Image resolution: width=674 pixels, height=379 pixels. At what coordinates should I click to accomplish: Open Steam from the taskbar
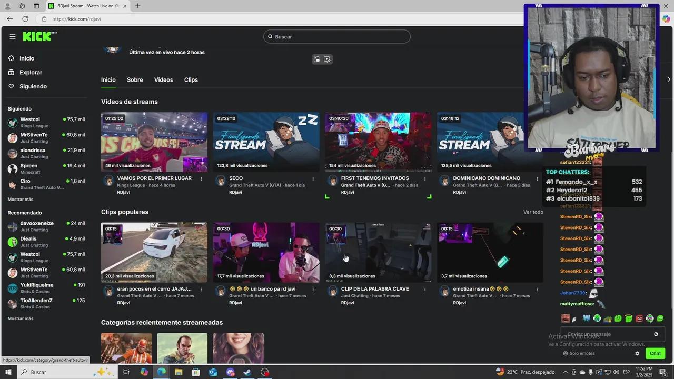click(x=247, y=372)
